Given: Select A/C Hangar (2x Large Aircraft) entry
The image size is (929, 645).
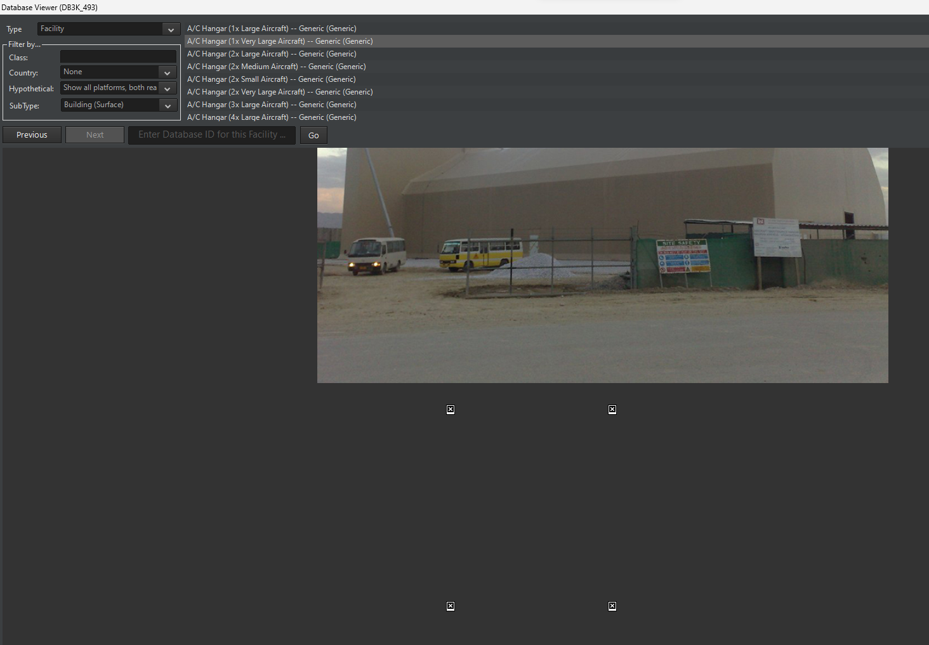Looking at the screenshot, I should point(557,54).
